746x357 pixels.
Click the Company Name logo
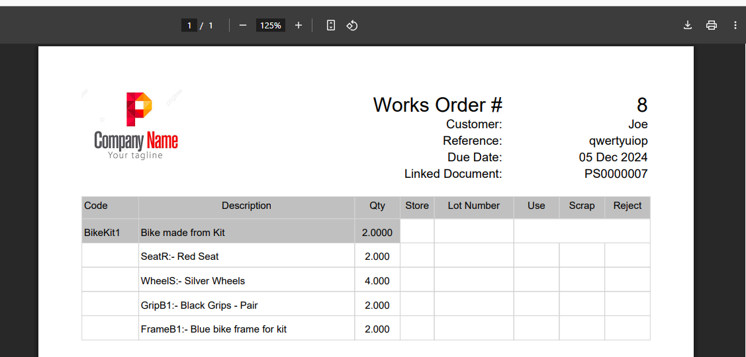[x=136, y=126]
